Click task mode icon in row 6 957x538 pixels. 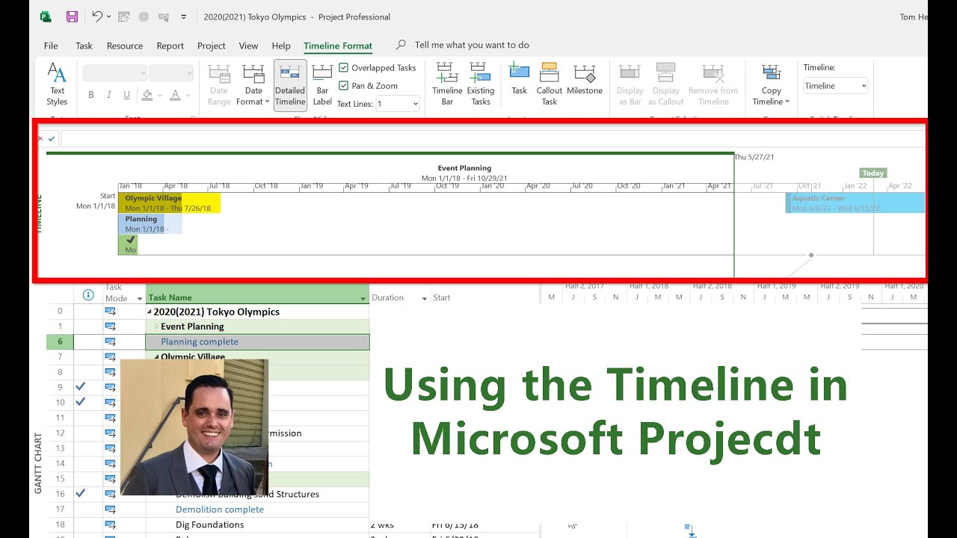click(111, 341)
